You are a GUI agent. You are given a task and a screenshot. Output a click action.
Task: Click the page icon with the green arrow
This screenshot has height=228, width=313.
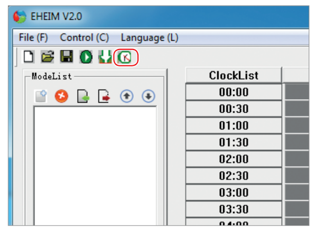[x=83, y=96]
